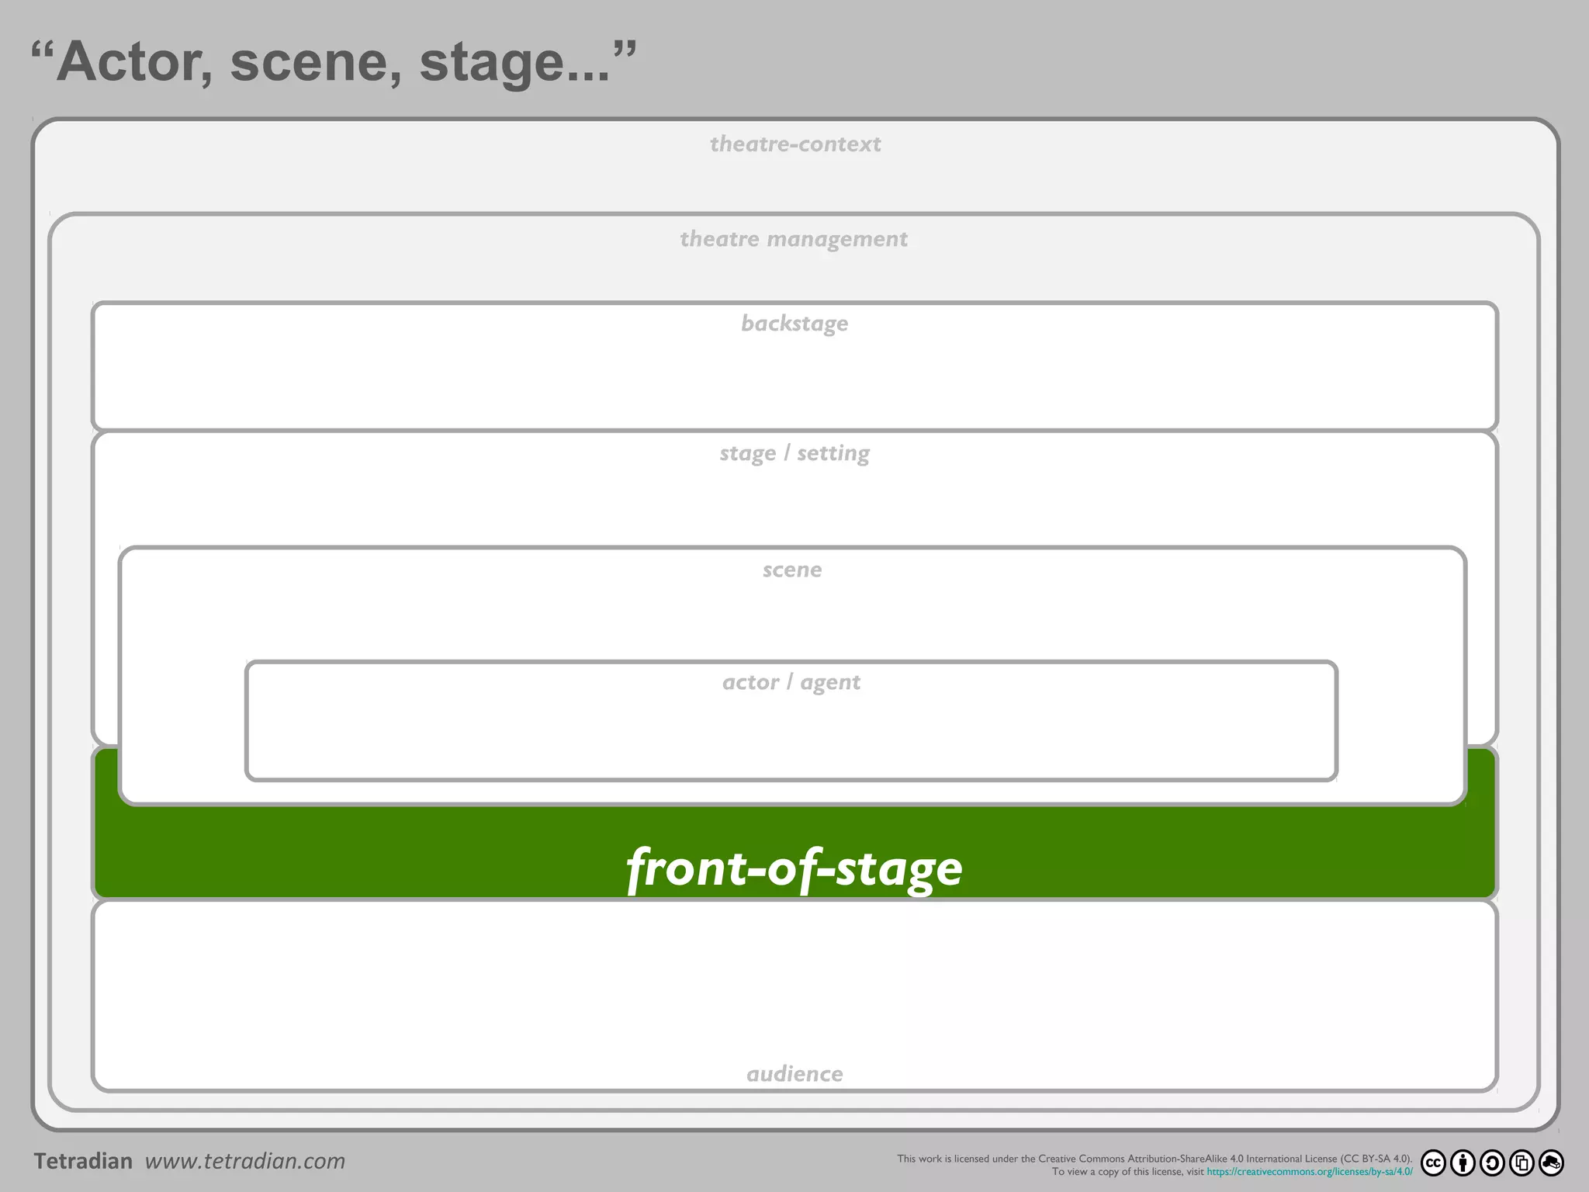1589x1192 pixels.
Task: Click the front-of-stage white heading text
Action: (794, 868)
